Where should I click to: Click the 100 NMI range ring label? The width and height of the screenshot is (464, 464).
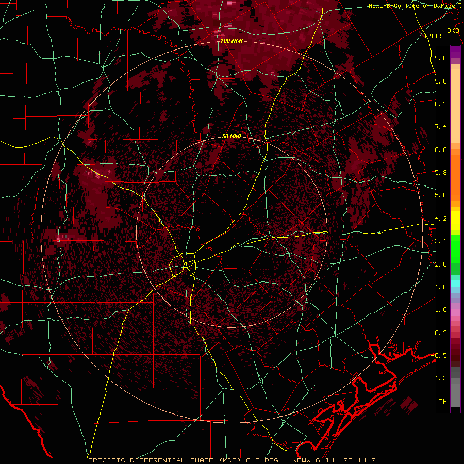[x=231, y=41]
